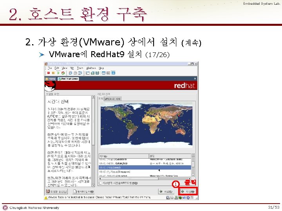Screen dimensions: 282x211
Task: Click the Revert to Snapshot toolbar icon
Action: [x=75, y=73]
